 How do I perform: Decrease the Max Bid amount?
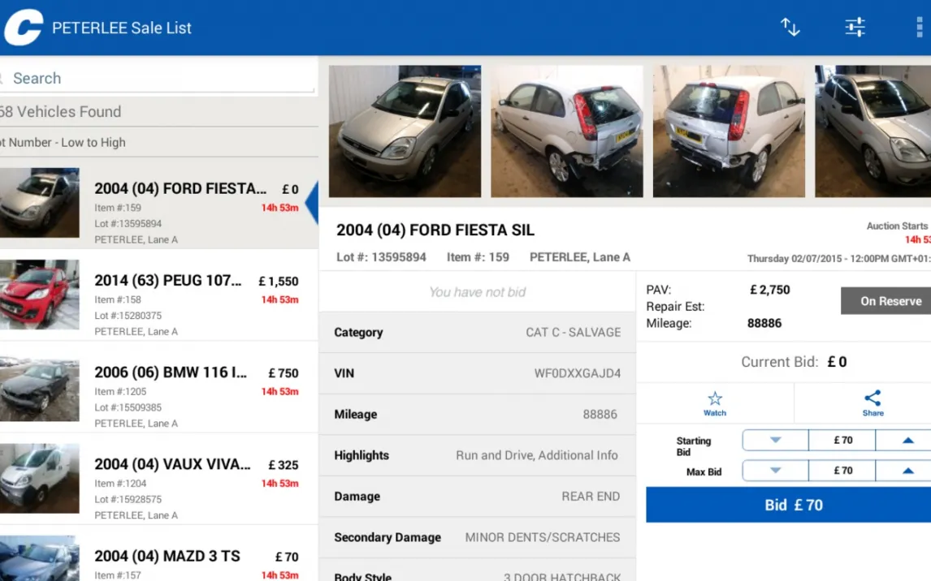point(776,471)
